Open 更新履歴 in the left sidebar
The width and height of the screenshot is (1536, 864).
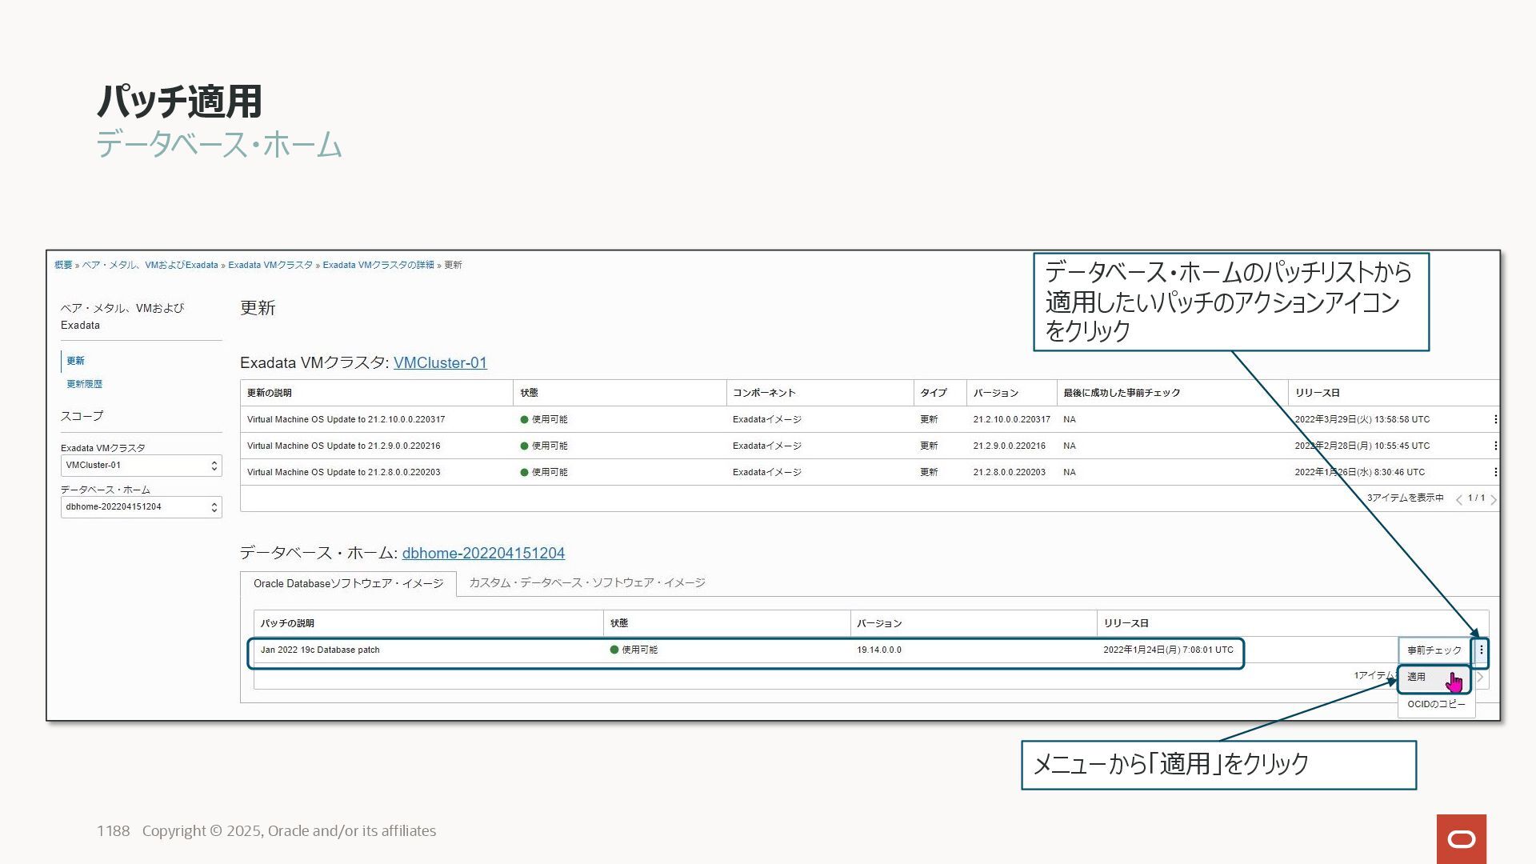coord(84,384)
